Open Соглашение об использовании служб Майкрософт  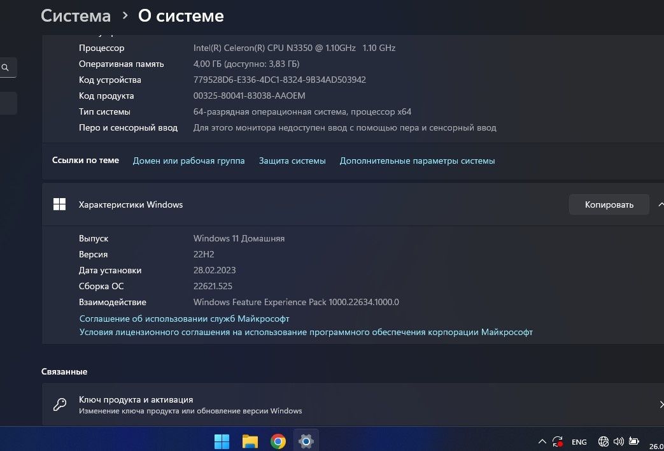pos(184,319)
